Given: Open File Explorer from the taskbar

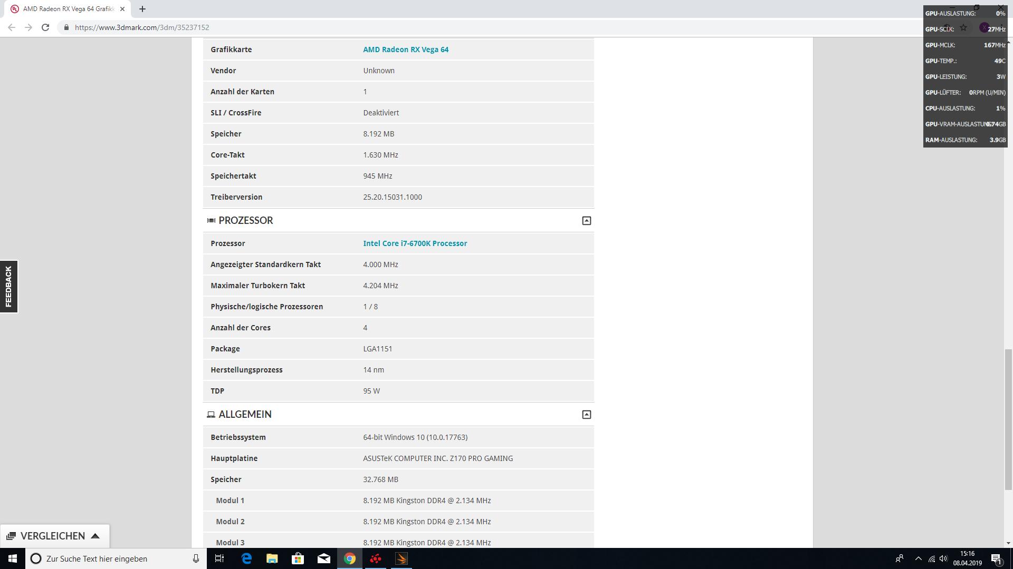Looking at the screenshot, I should coord(272,558).
